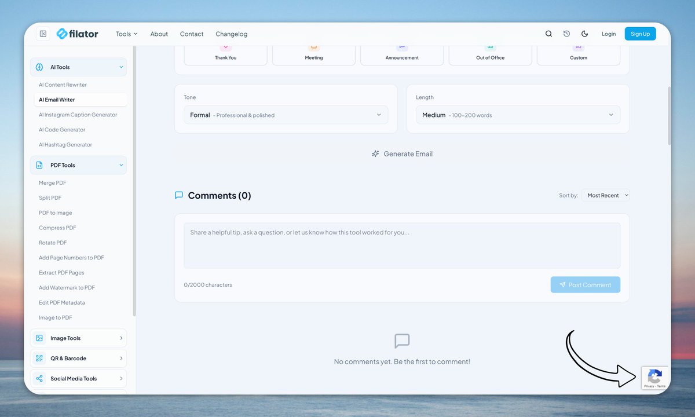Viewport: 695px width, 417px height.
Task: Click the Login link
Action: pos(609,34)
